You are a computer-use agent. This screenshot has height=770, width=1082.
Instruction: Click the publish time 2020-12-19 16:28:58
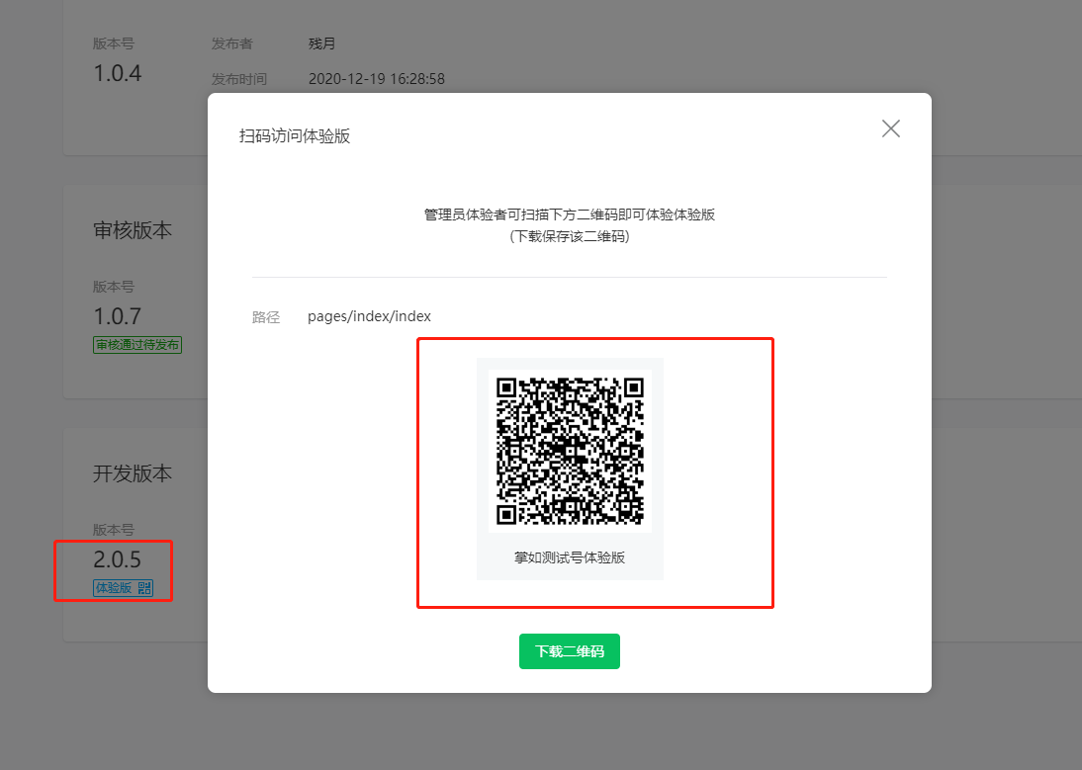[377, 79]
